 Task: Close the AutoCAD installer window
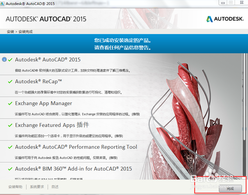[242, 3]
